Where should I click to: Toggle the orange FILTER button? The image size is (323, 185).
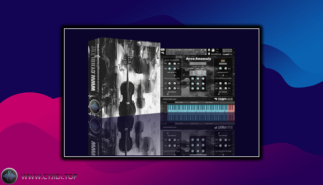click(223, 61)
